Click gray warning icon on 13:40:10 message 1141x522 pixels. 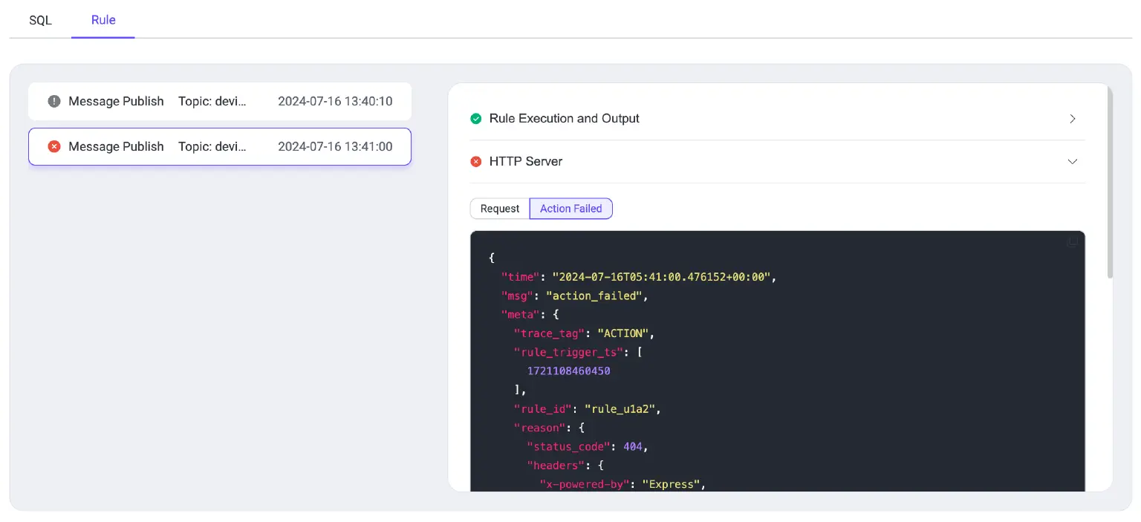coord(54,101)
